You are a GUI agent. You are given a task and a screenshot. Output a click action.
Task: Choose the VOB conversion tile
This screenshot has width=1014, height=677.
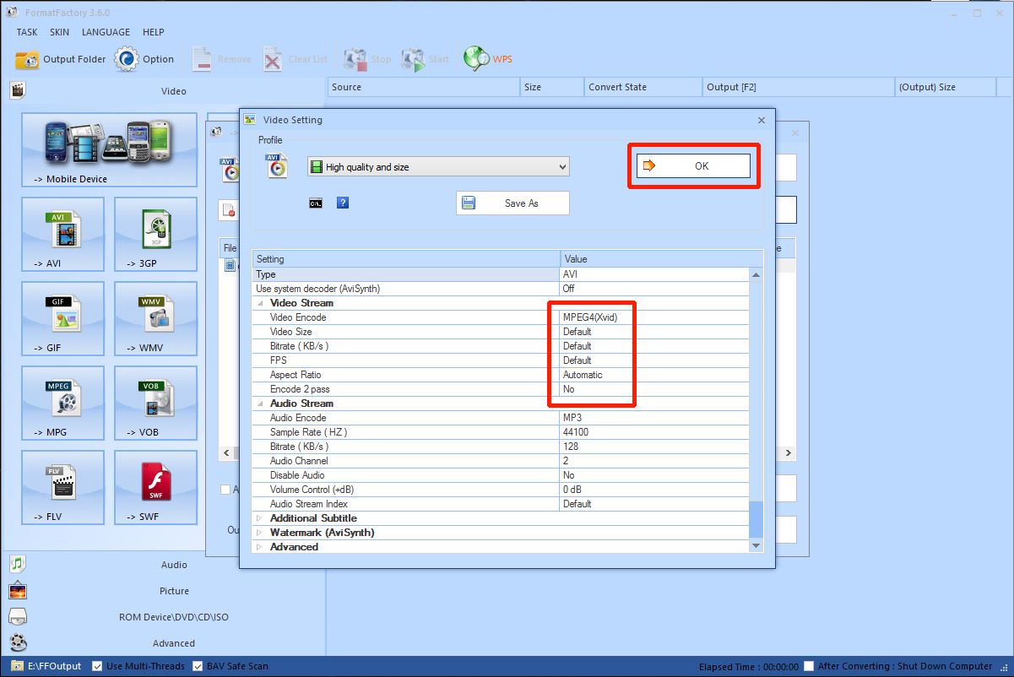click(155, 403)
